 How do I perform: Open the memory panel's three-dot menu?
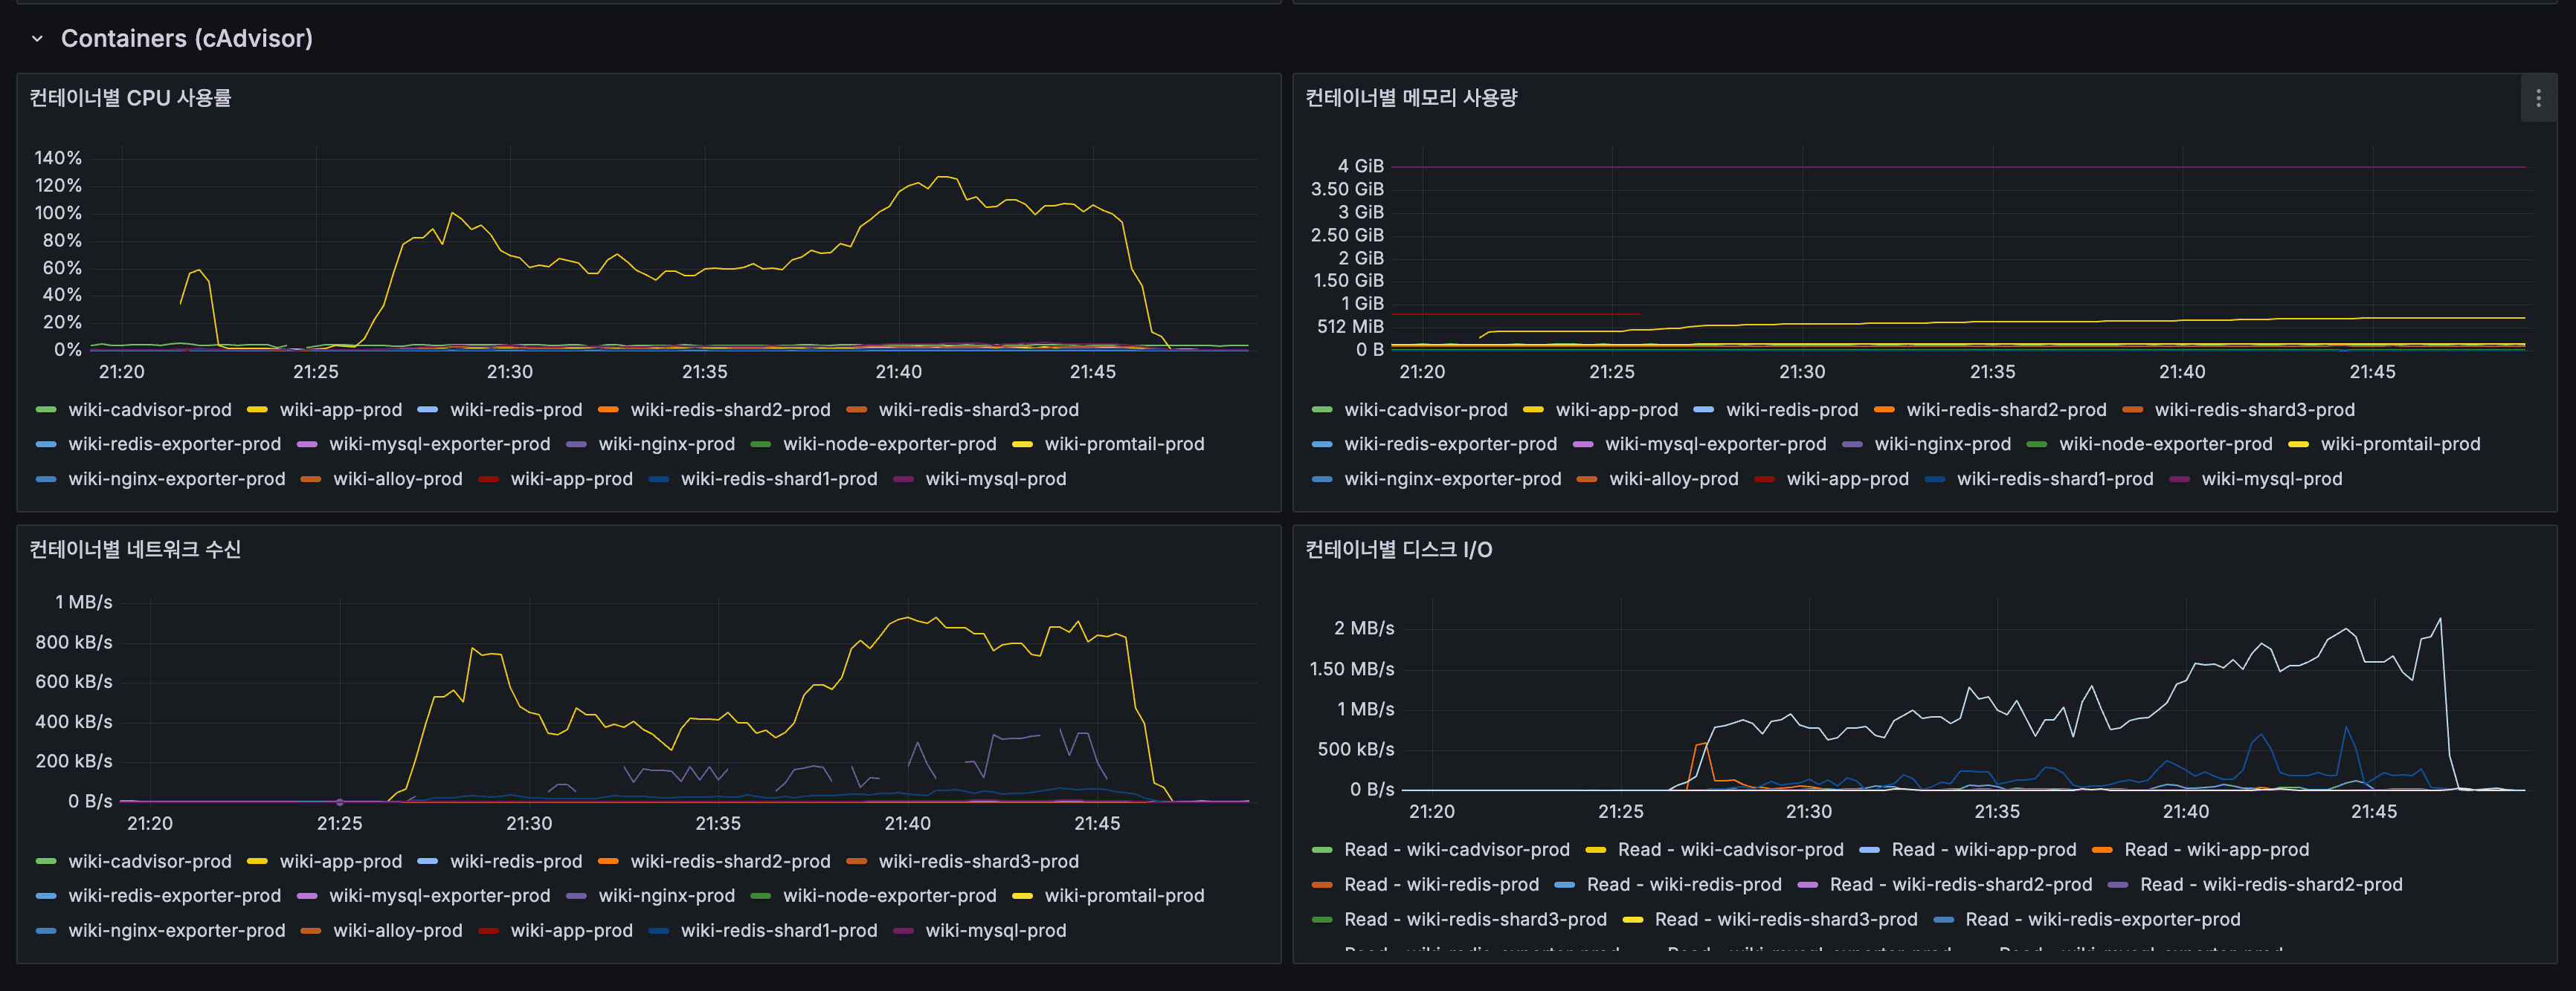(x=2537, y=98)
